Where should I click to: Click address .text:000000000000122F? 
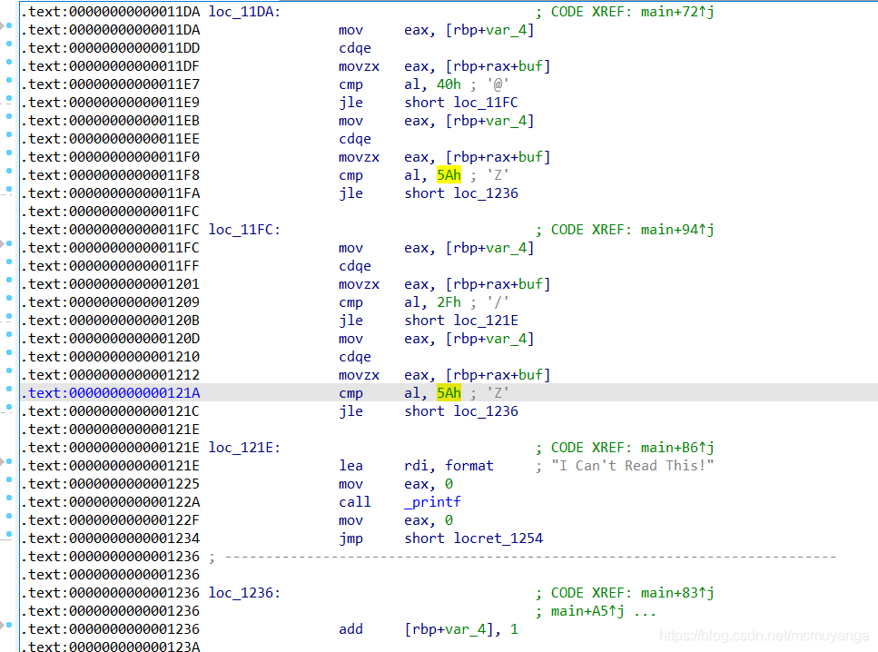coord(111,520)
